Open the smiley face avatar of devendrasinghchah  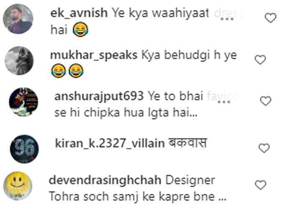click(18, 186)
